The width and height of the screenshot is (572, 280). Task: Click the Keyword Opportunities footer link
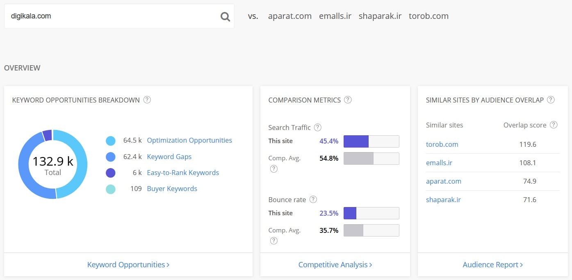(128, 264)
